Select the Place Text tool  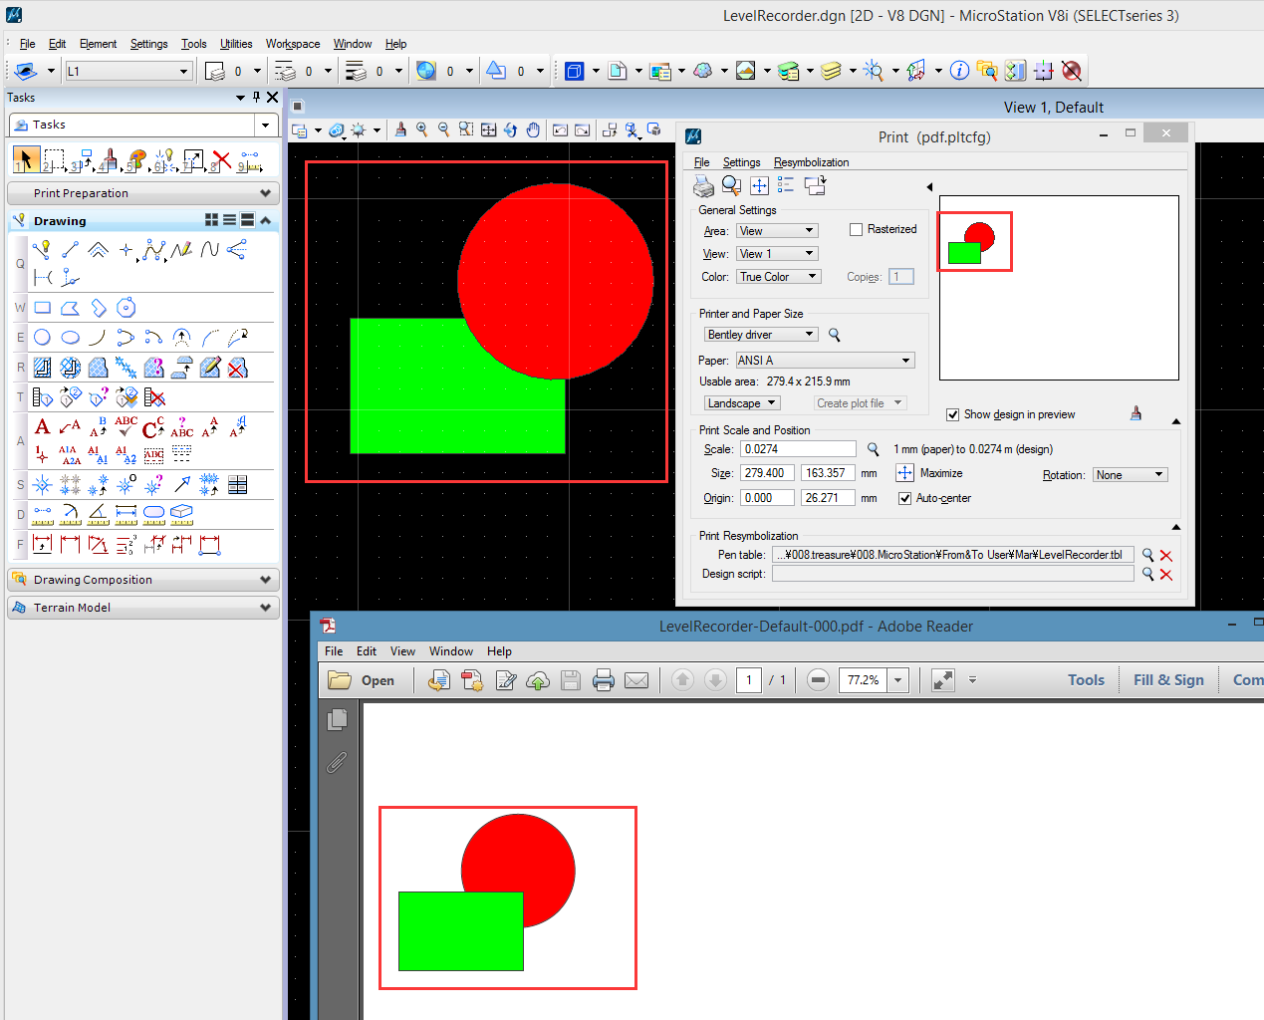click(x=42, y=427)
